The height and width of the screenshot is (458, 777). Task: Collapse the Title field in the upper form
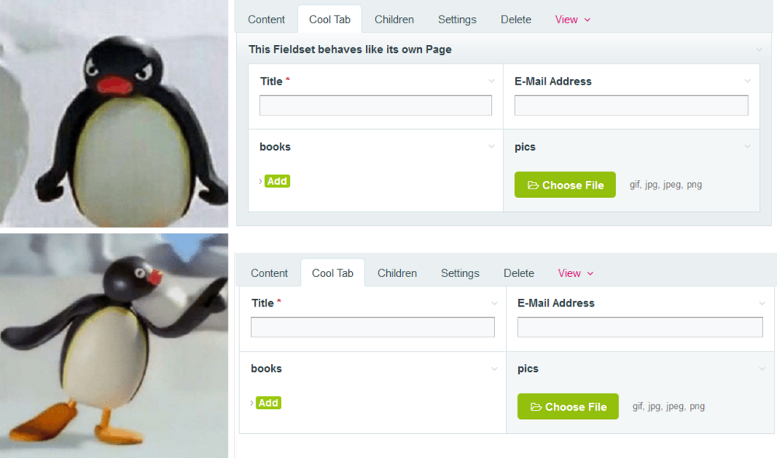point(491,81)
